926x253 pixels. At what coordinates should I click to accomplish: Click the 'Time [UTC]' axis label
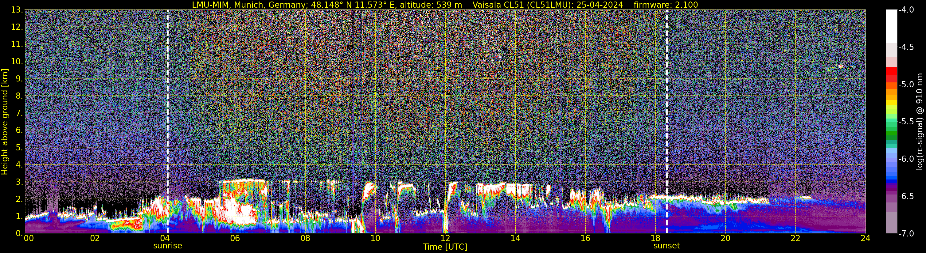pos(445,247)
